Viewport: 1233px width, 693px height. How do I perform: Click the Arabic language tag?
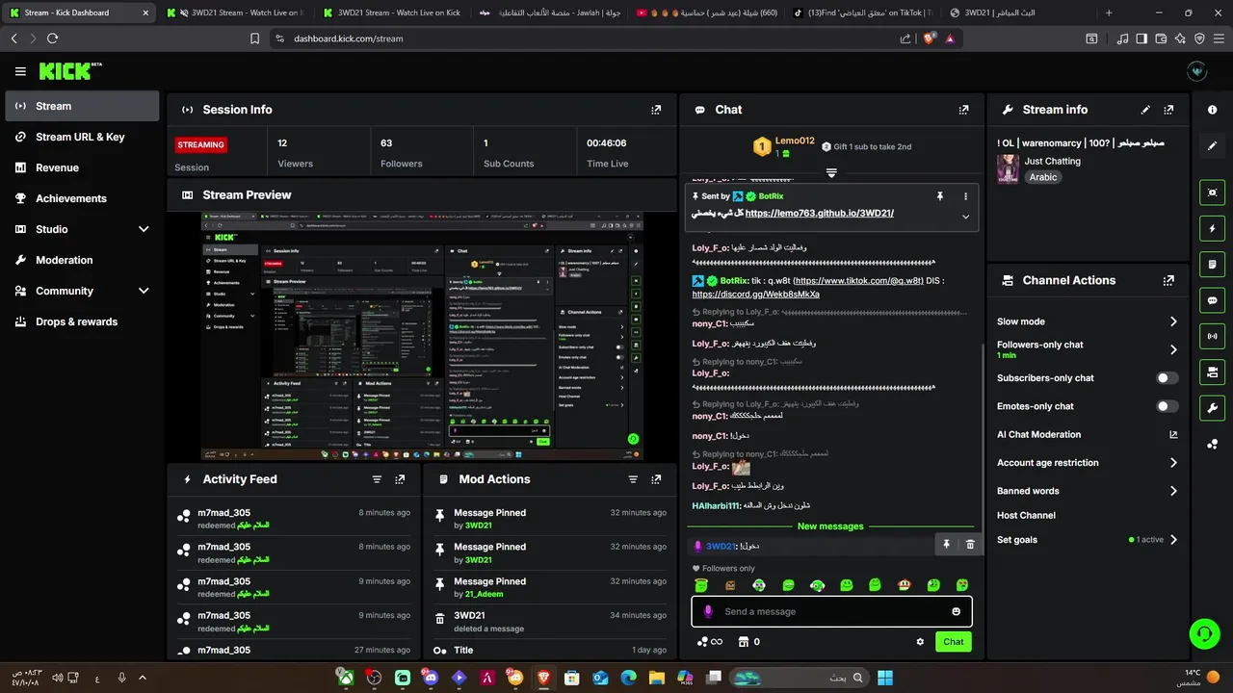[x=1043, y=177]
